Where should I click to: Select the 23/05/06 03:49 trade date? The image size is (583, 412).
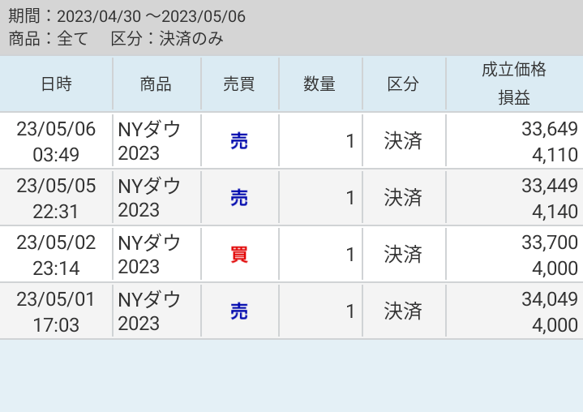click(x=56, y=141)
